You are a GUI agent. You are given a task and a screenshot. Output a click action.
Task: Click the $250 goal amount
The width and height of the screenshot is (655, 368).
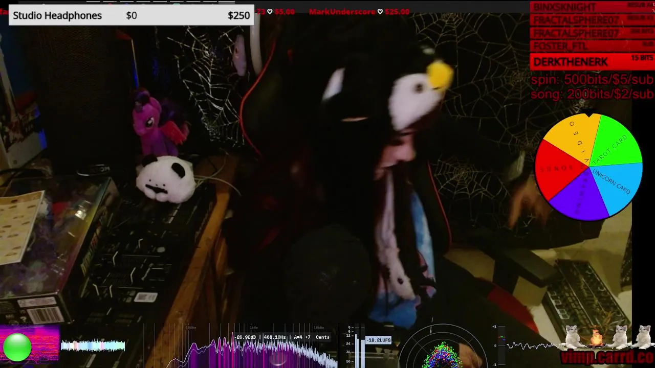tap(238, 15)
